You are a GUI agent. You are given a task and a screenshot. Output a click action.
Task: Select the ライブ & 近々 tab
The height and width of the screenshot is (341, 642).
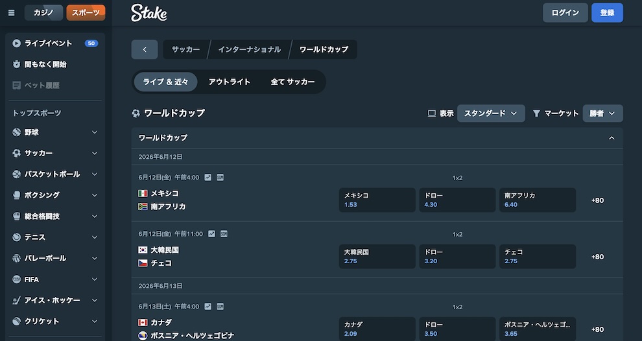coord(165,82)
